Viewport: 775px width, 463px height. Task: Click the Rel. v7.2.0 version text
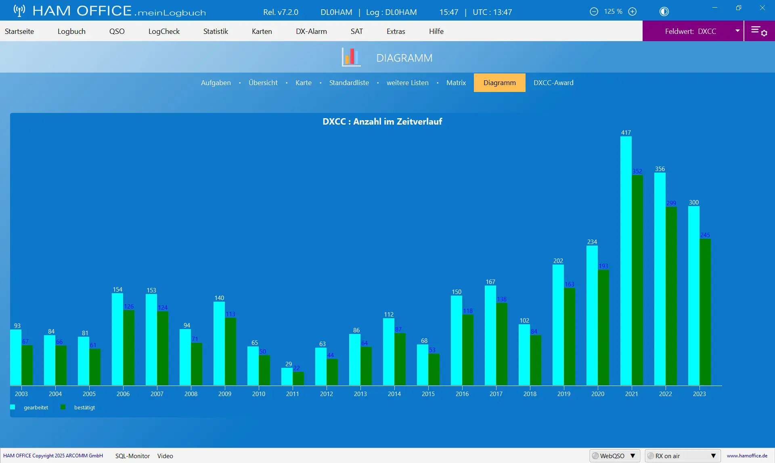281,12
